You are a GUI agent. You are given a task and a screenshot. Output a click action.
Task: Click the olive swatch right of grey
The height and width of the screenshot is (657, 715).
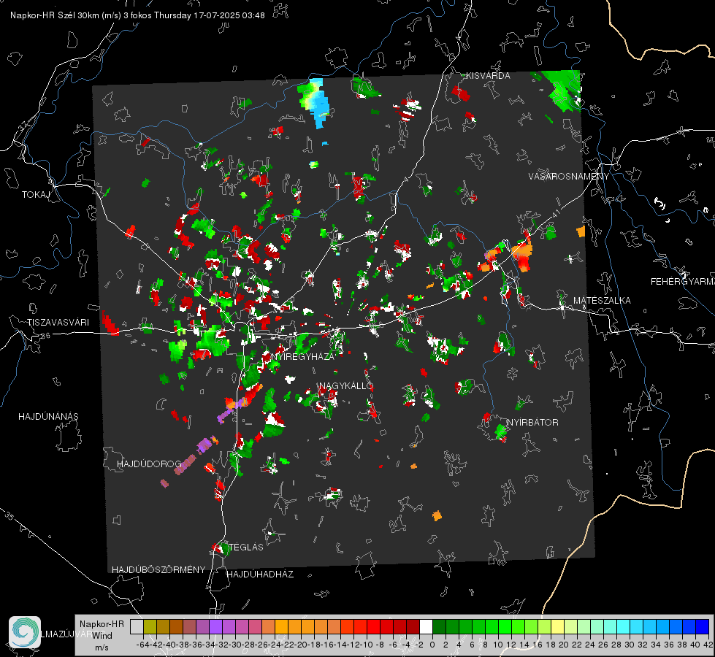150,626
